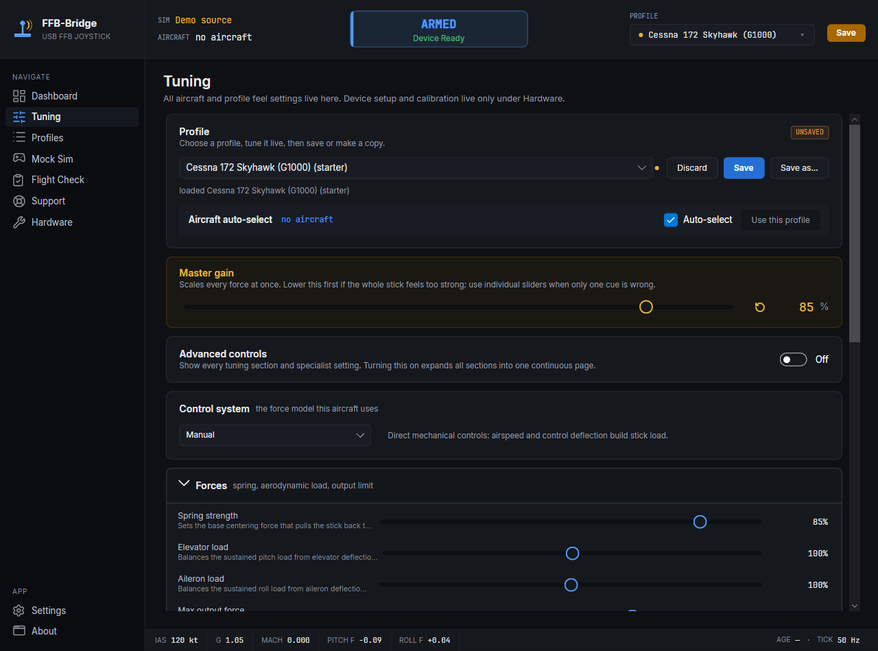Screen dimensions: 878x651
Task: Click the About window icon
Action: (x=19, y=631)
